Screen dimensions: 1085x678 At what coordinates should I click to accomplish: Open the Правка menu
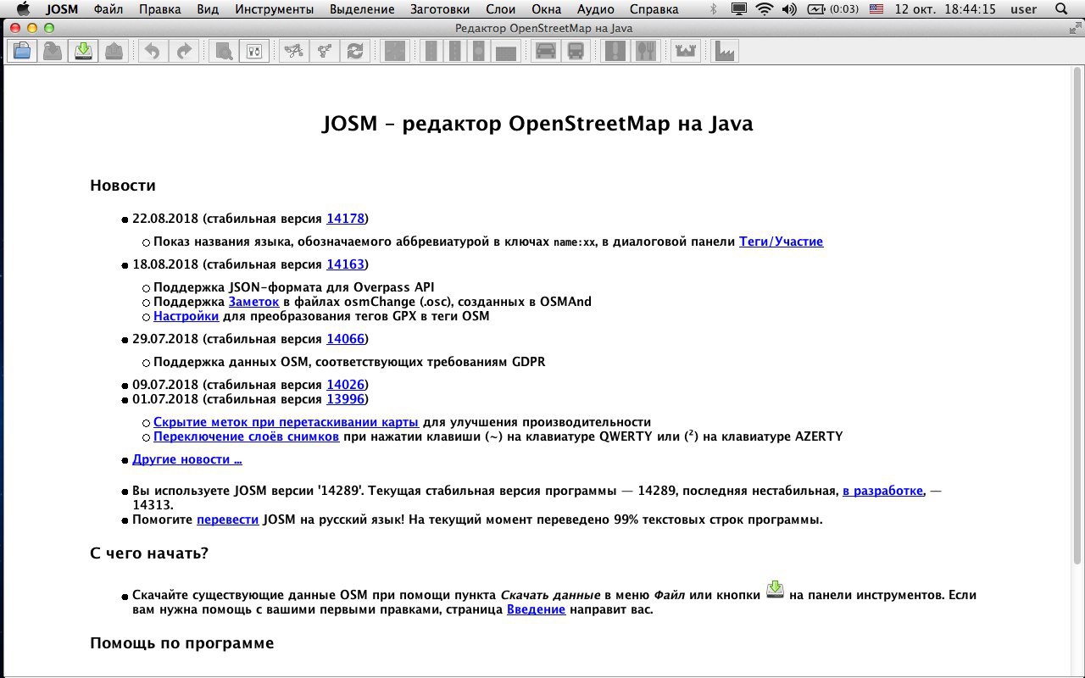point(159,9)
